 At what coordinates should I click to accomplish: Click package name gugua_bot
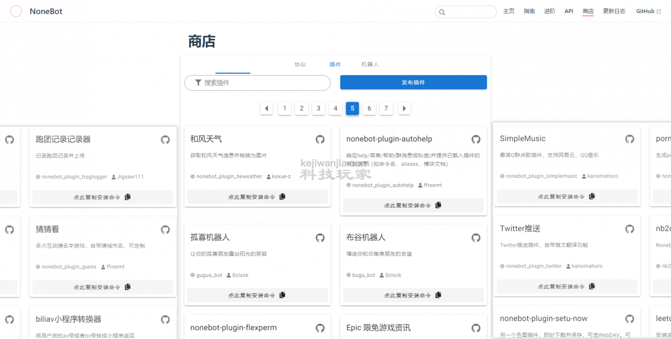[209, 276]
